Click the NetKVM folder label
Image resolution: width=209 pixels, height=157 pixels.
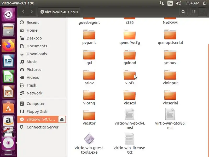pyautogui.click(x=170, y=23)
